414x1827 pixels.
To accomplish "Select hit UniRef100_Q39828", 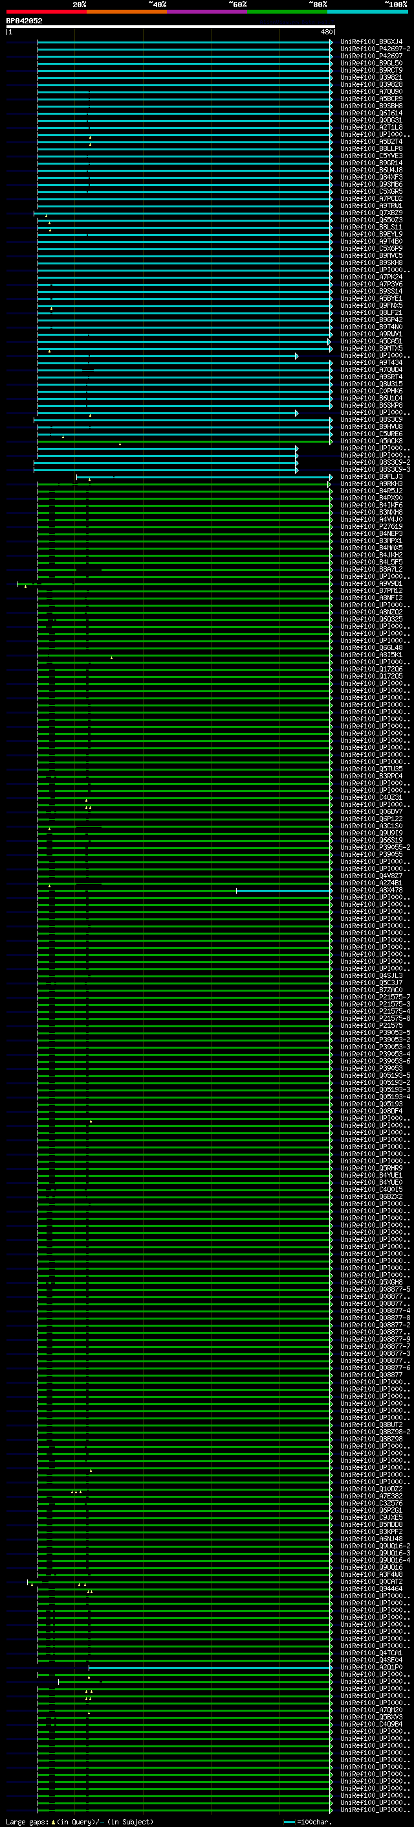I will point(371,84).
